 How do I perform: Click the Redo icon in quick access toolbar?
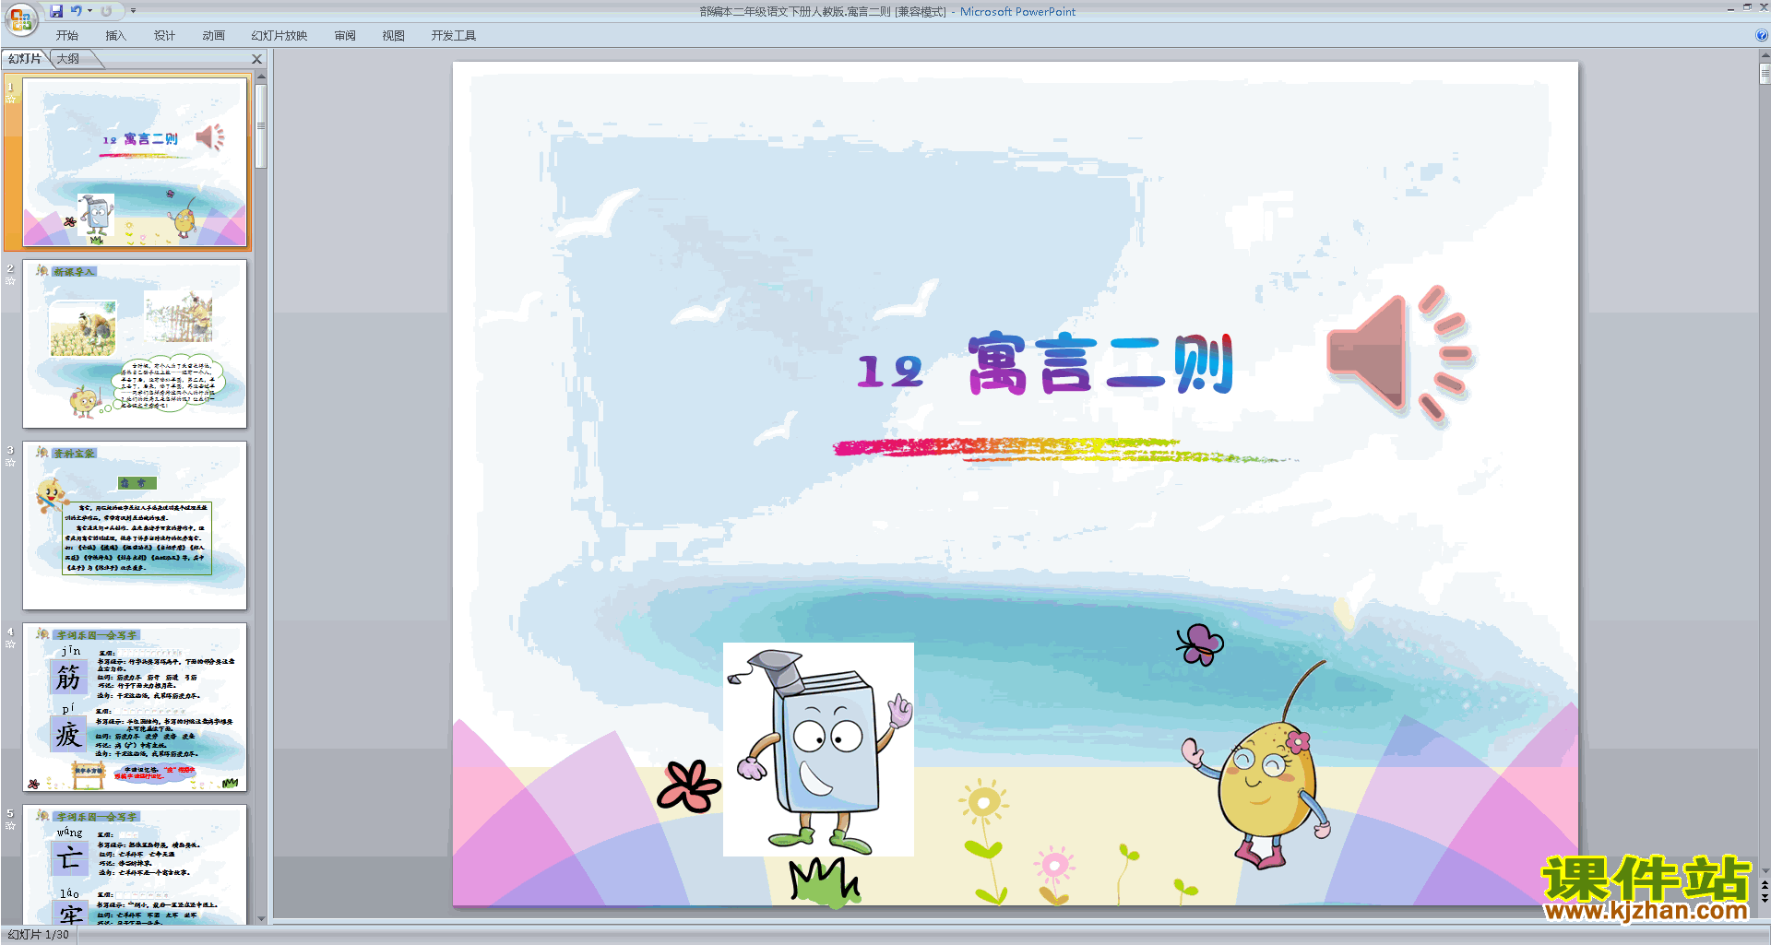(106, 11)
